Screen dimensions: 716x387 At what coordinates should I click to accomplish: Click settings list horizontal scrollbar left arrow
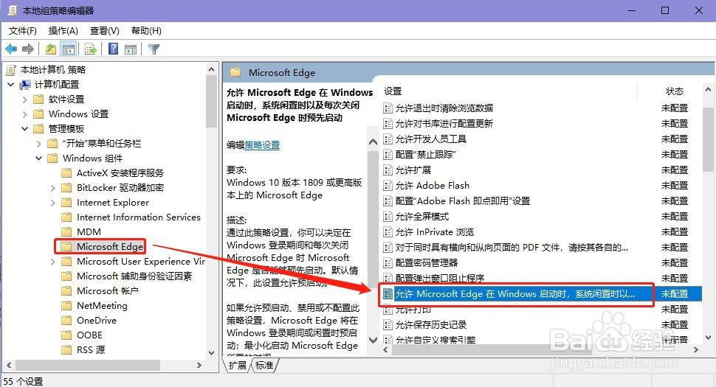click(x=385, y=349)
